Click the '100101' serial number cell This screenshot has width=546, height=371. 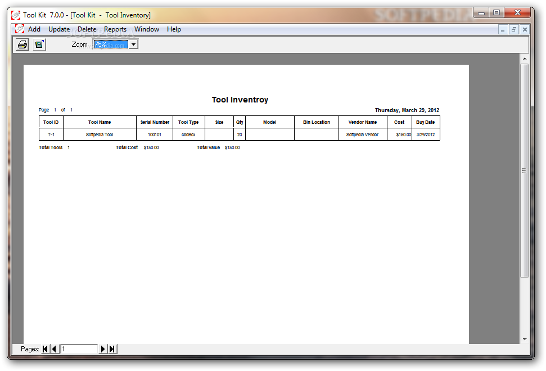(x=155, y=135)
